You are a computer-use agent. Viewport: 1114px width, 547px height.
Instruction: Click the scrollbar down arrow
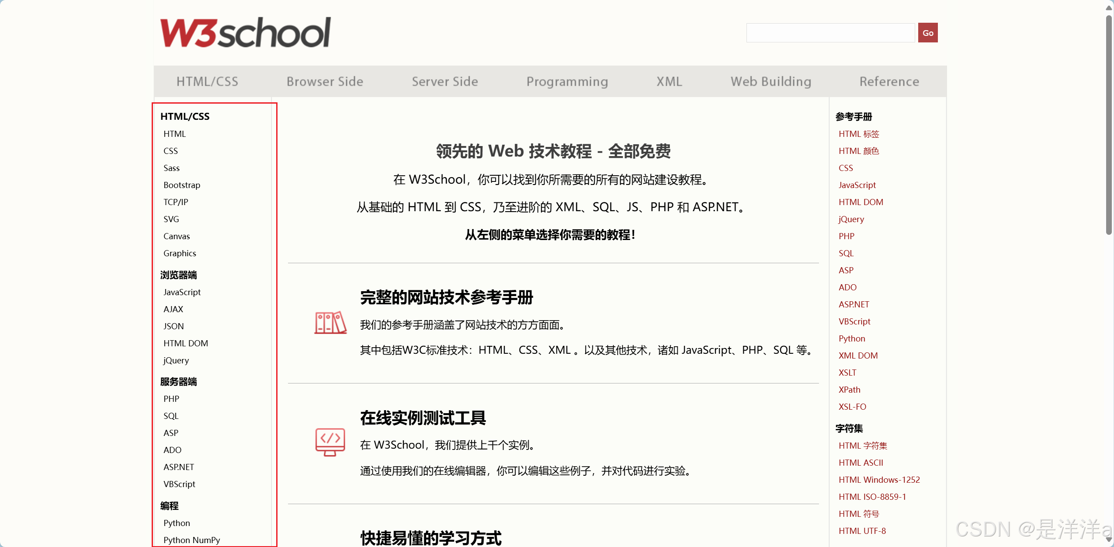pyautogui.click(x=1109, y=540)
